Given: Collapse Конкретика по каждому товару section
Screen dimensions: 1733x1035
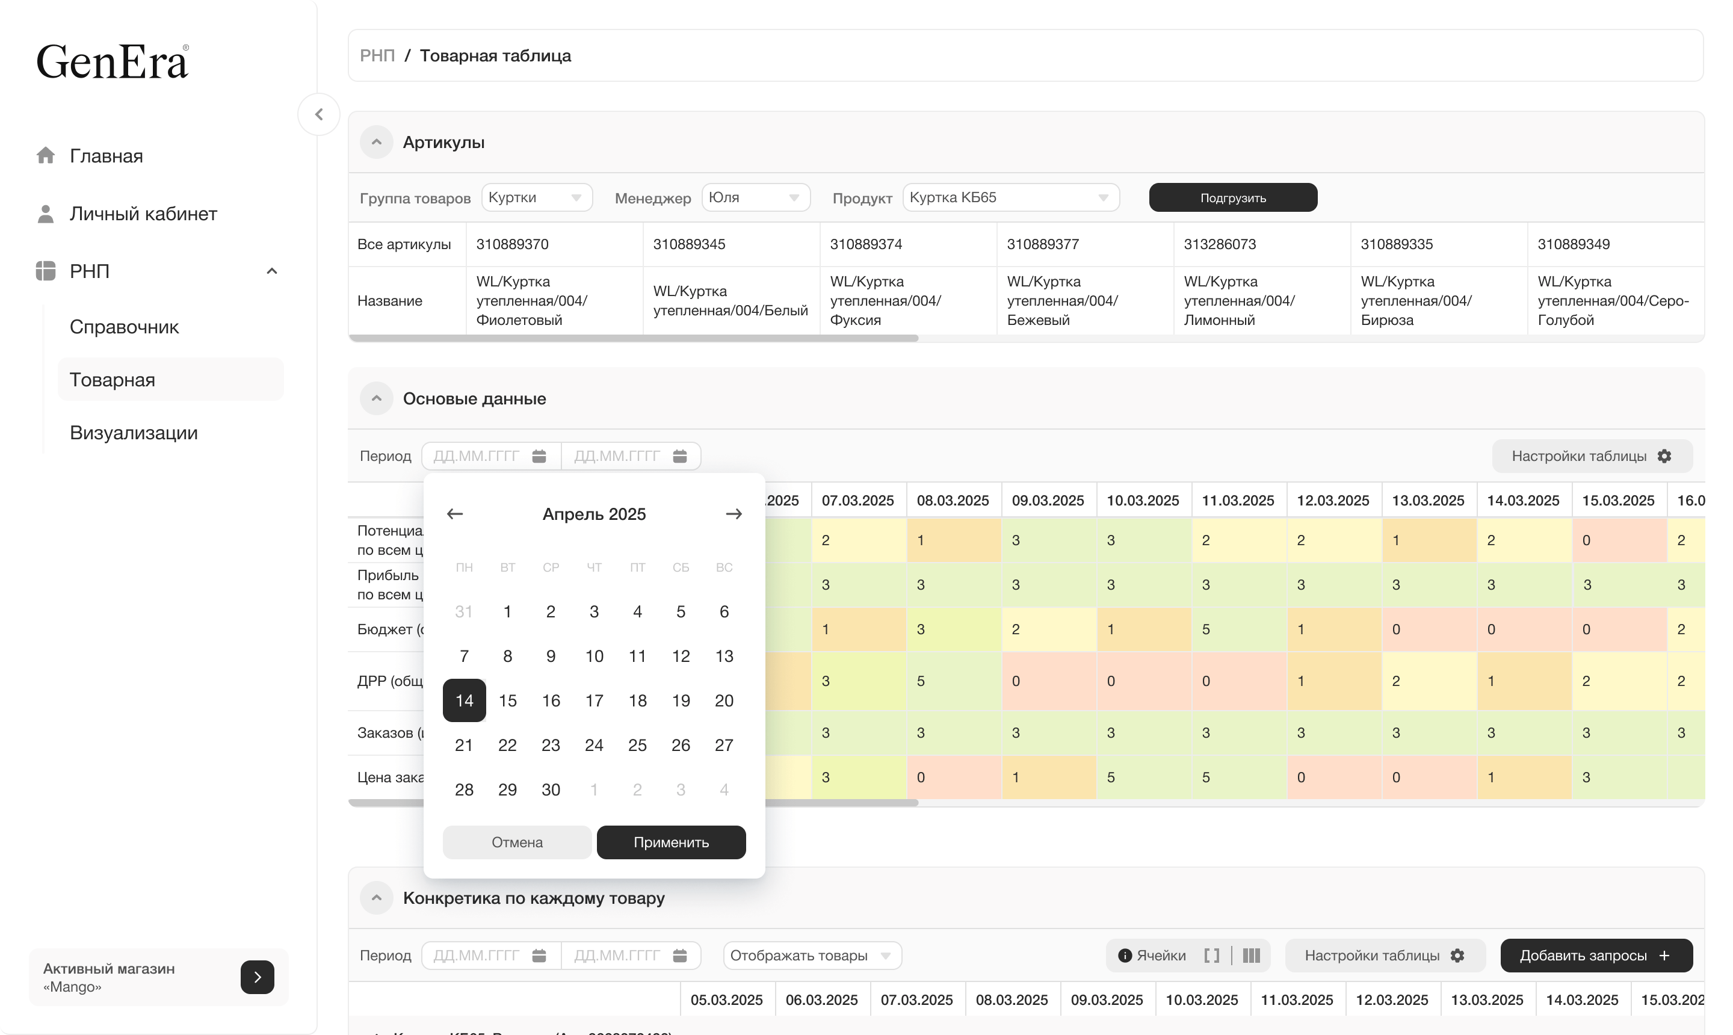Looking at the screenshot, I should (x=377, y=898).
